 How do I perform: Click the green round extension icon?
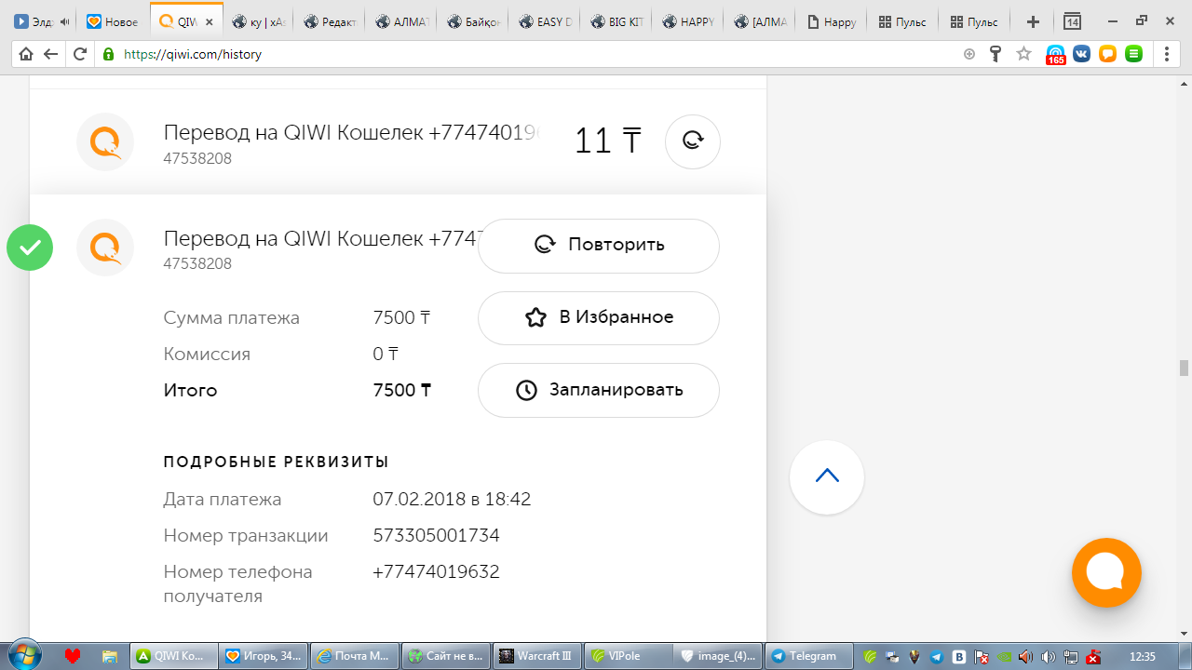tap(1133, 54)
